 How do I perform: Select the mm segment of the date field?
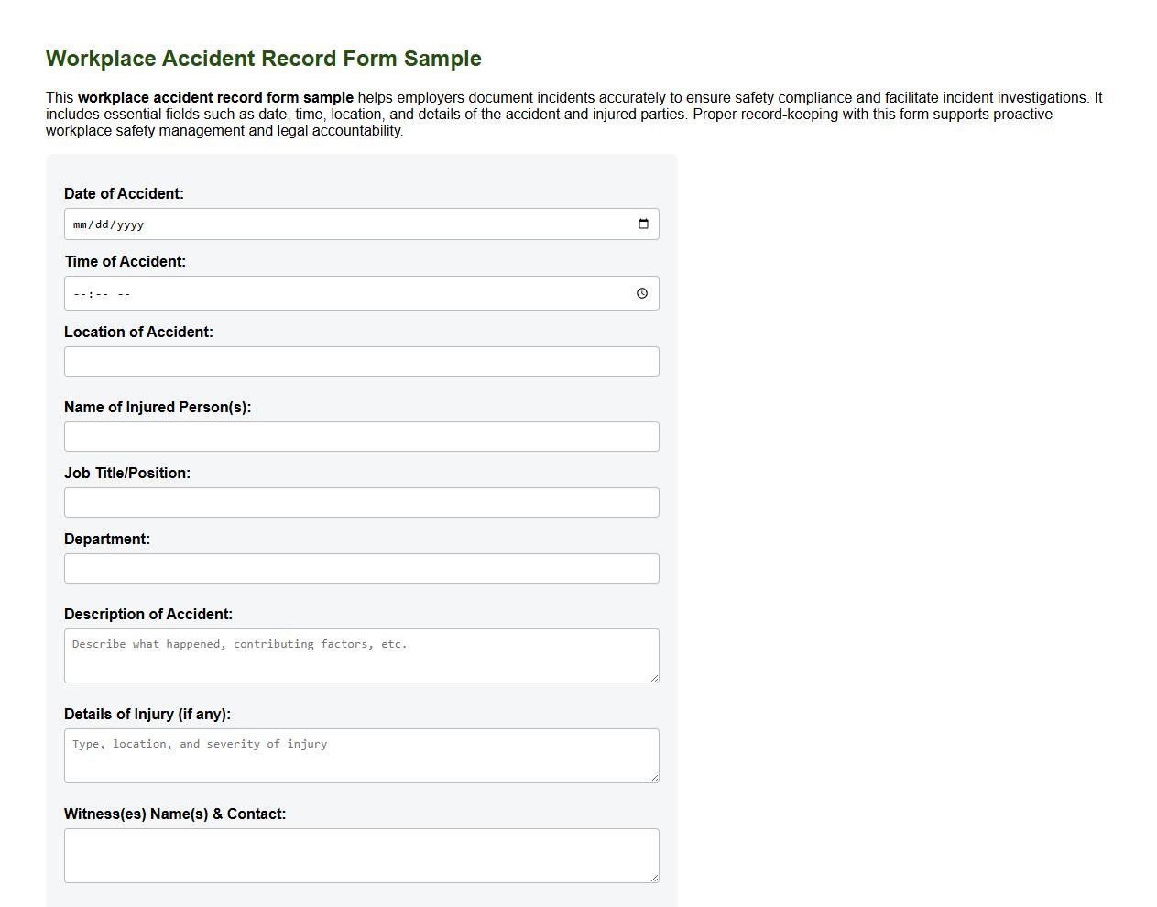[78, 224]
